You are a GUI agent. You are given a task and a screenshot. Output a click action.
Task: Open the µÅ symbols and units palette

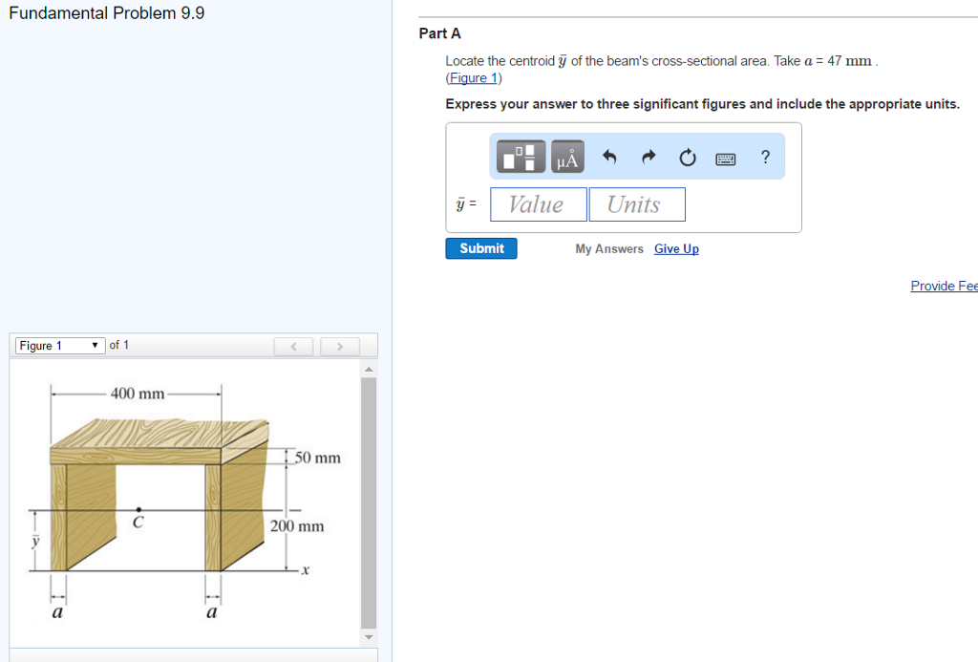pyautogui.click(x=567, y=157)
